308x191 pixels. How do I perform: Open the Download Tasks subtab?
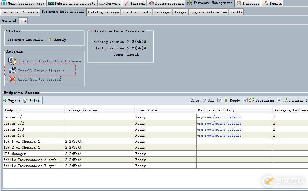coord(136,12)
